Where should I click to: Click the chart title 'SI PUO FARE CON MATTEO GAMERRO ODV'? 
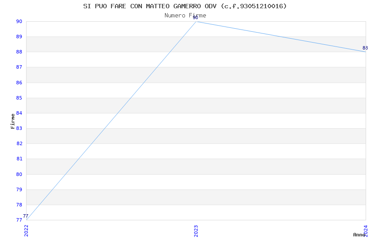185,6
